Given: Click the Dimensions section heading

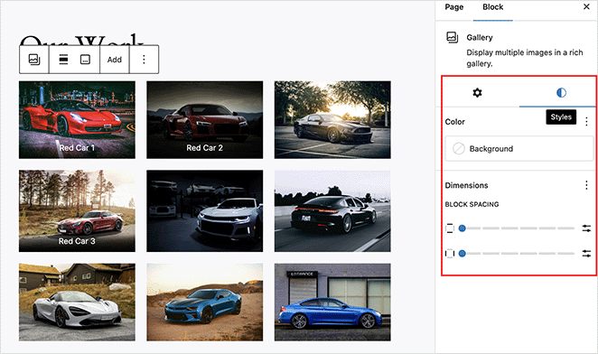Looking at the screenshot, I should click(x=466, y=185).
